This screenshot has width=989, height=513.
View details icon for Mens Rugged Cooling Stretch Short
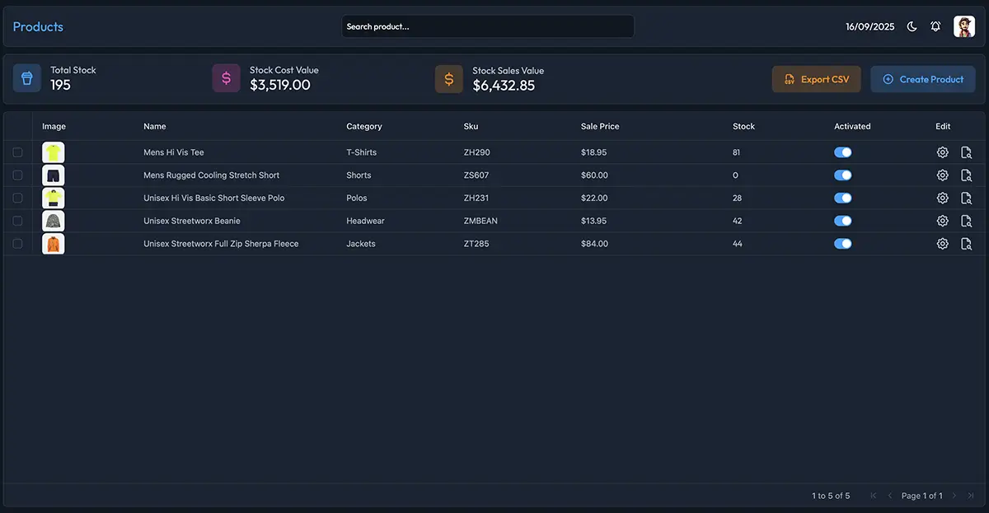(x=967, y=175)
